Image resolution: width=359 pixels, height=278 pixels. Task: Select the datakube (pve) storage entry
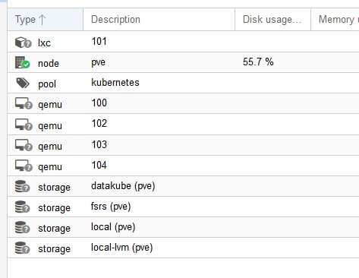click(x=123, y=186)
